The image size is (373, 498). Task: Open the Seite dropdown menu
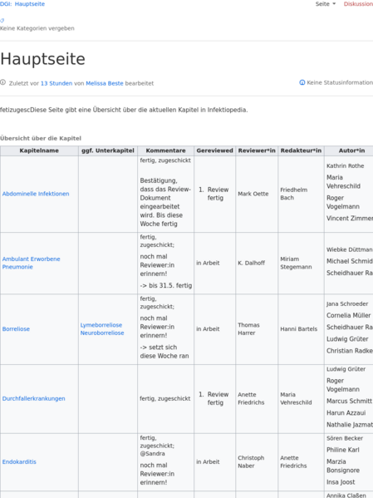point(326,4)
